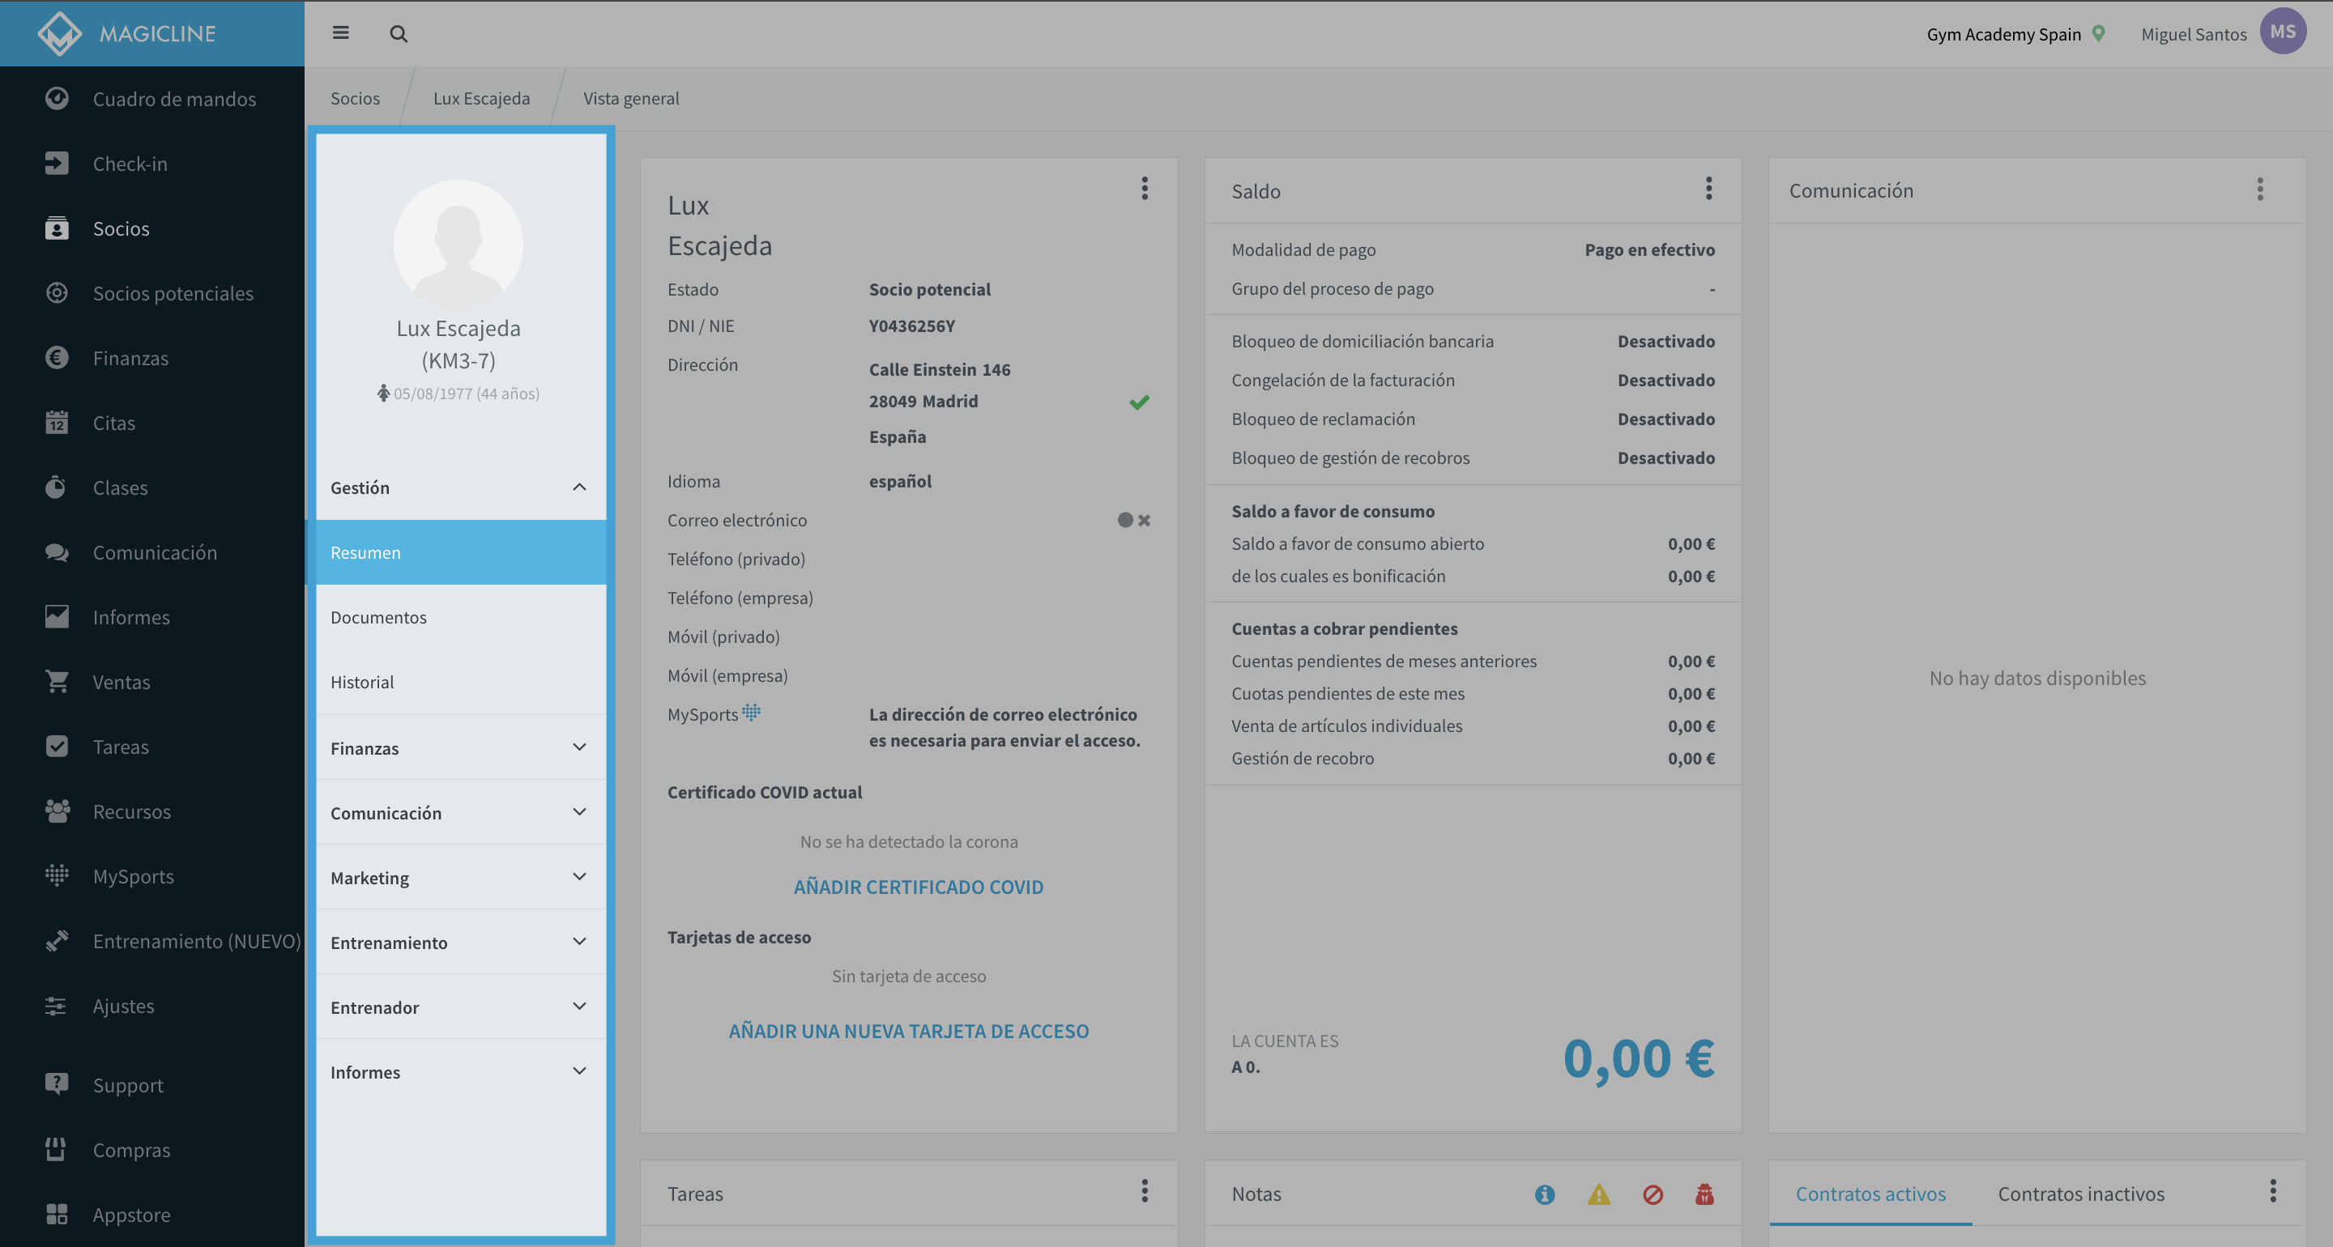Click the Tareas checkmark icon in sidebar

(57, 747)
